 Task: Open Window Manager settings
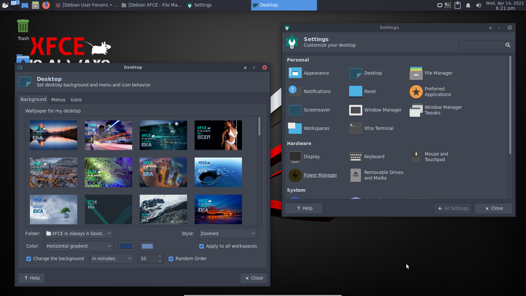point(375,110)
